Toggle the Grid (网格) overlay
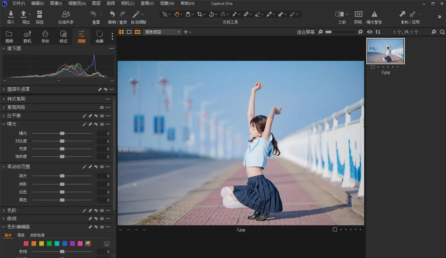 coord(358,14)
